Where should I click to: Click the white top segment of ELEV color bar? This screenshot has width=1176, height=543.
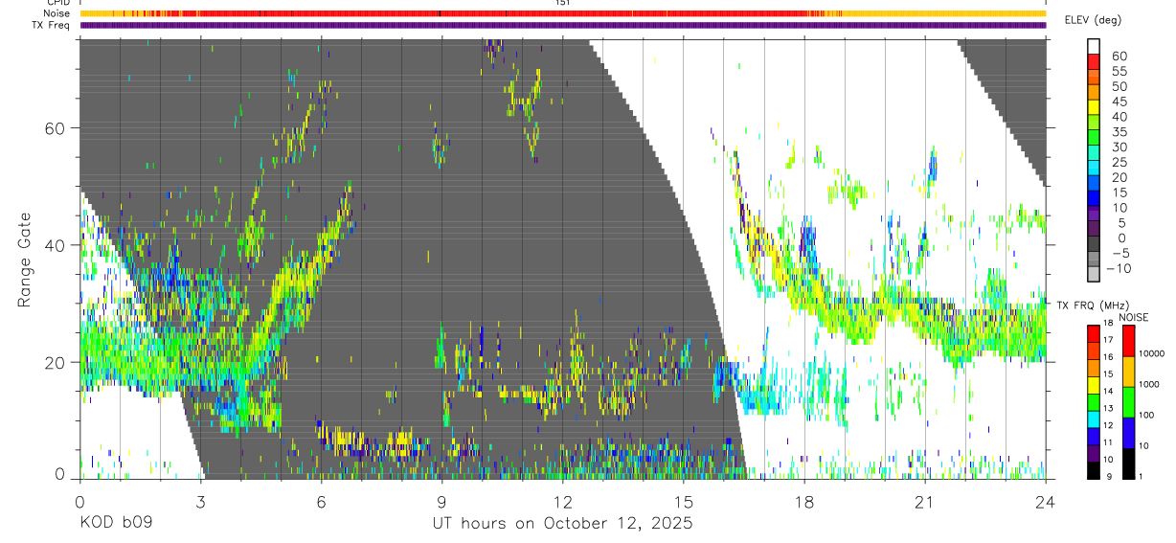pyautogui.click(x=1094, y=47)
